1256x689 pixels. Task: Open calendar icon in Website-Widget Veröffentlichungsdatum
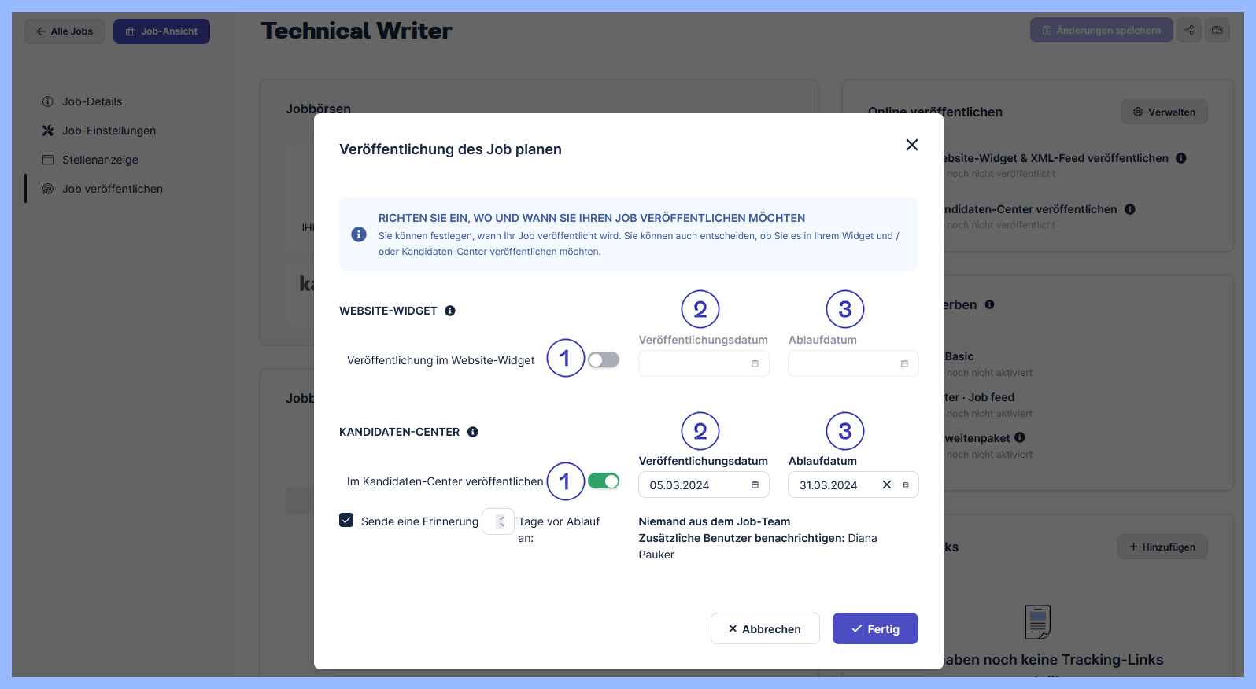tap(755, 363)
